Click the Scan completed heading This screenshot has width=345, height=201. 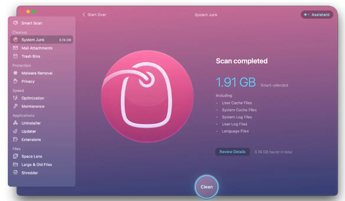242,61
